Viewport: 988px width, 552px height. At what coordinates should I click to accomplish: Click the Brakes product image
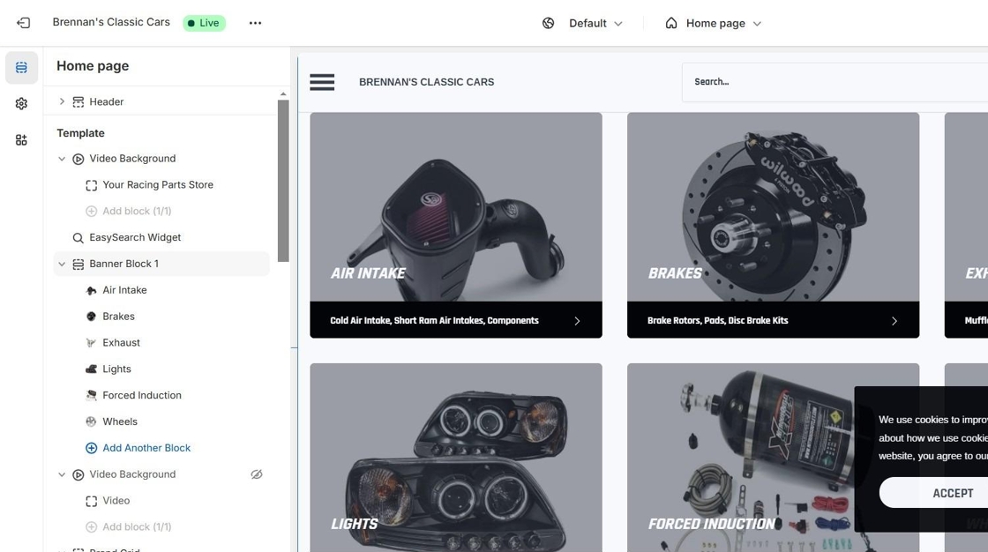(773, 207)
